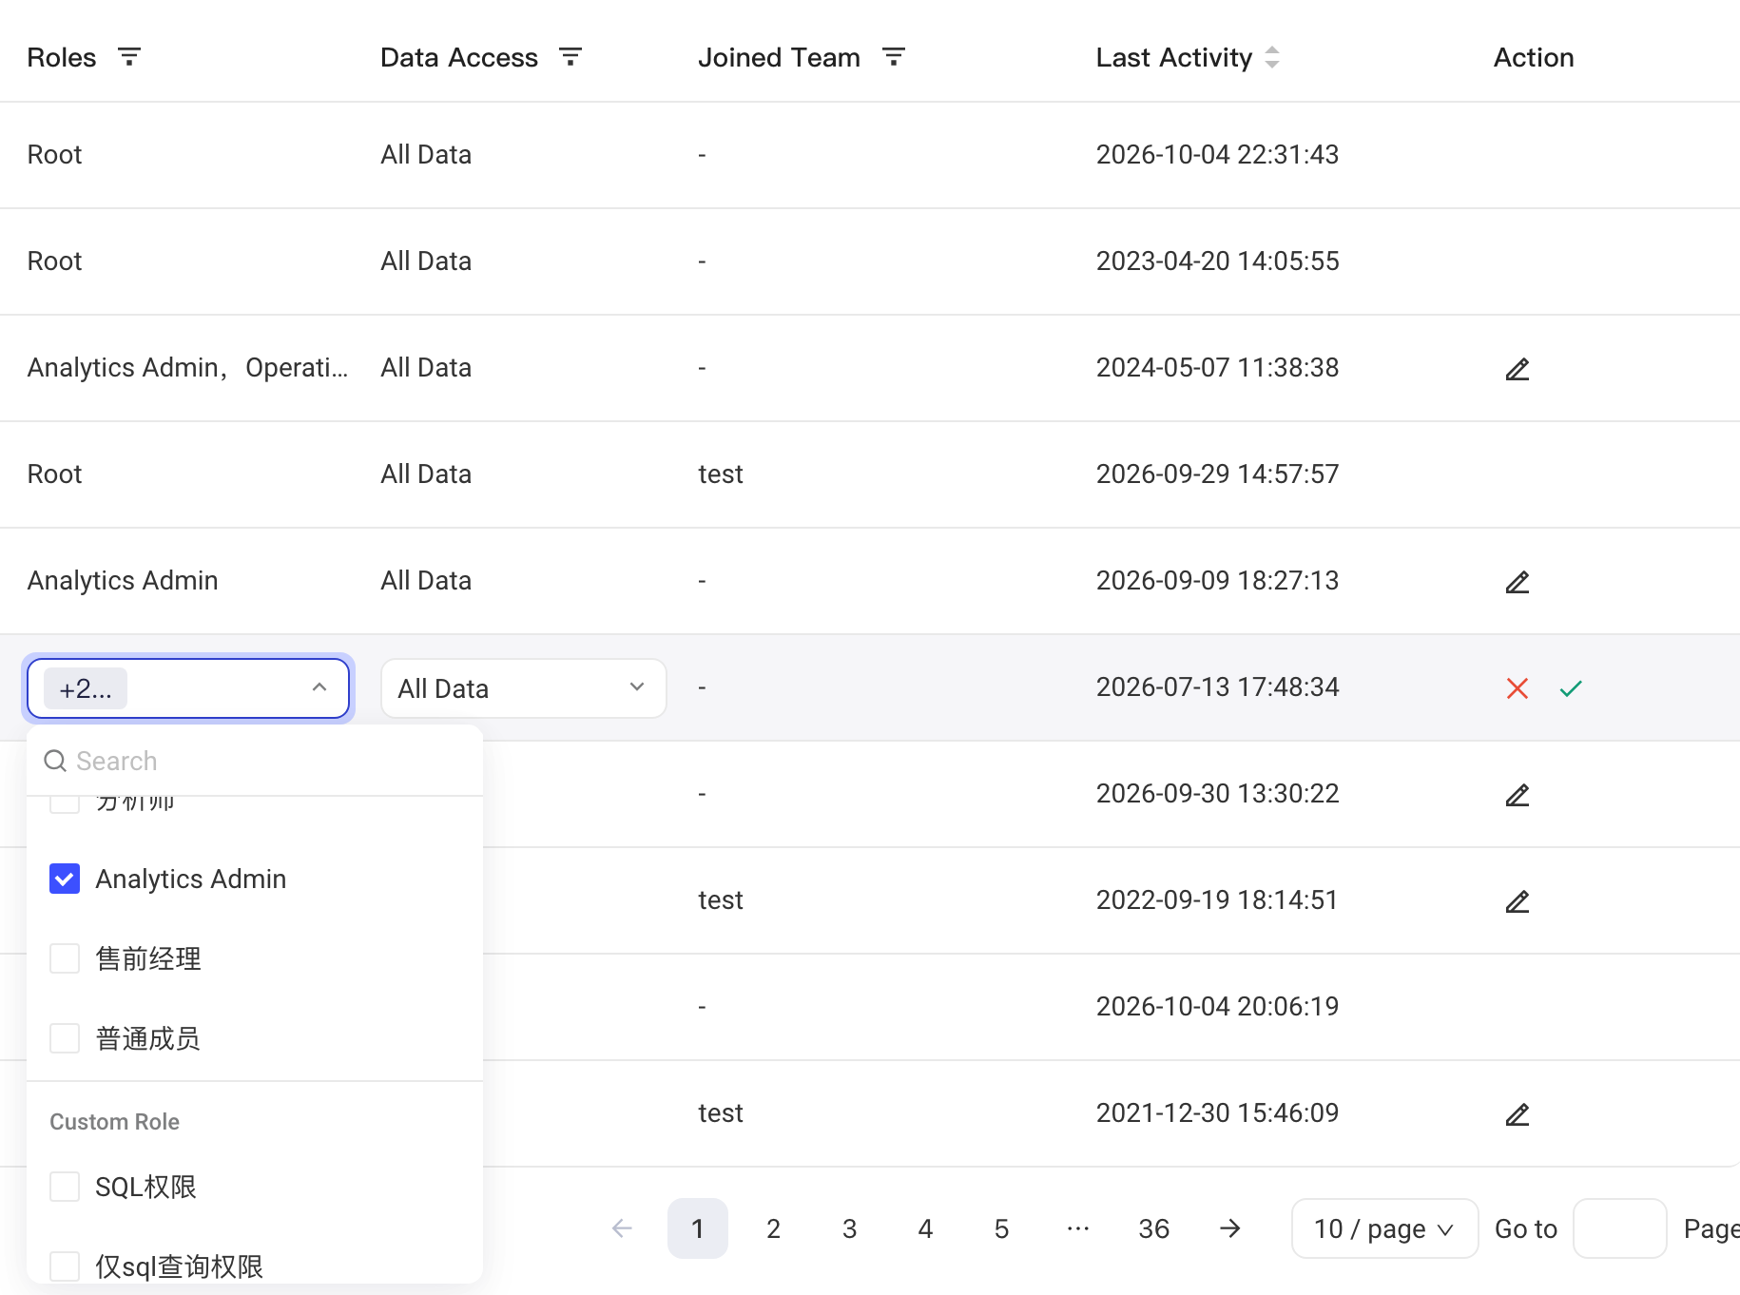Go to previous page arrow

[622, 1228]
